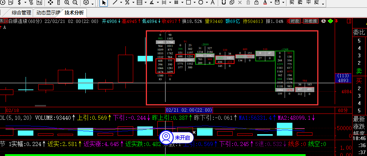Expand dropdown arrow beside font color A
Screen dimensions: 367x156
click(271, 3)
